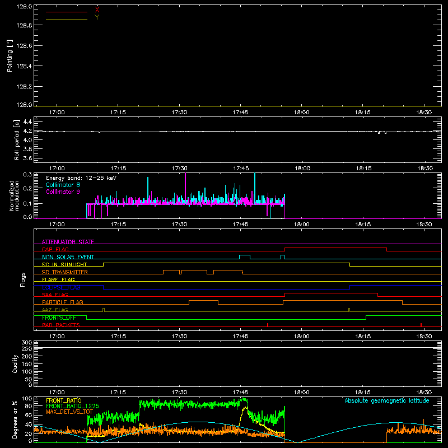Click 18:00 under the Normalized modulation panel
The image size is (448, 448).
302,225
